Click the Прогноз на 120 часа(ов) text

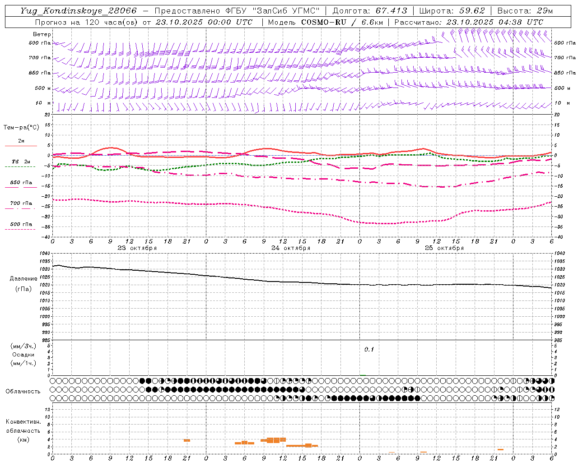click(87, 22)
